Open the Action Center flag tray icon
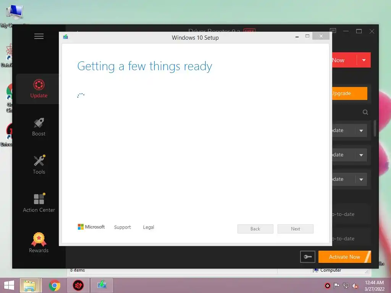The image size is (391, 293). pos(337,286)
